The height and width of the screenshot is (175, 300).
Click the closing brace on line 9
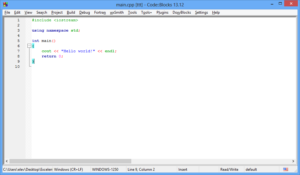(33, 61)
